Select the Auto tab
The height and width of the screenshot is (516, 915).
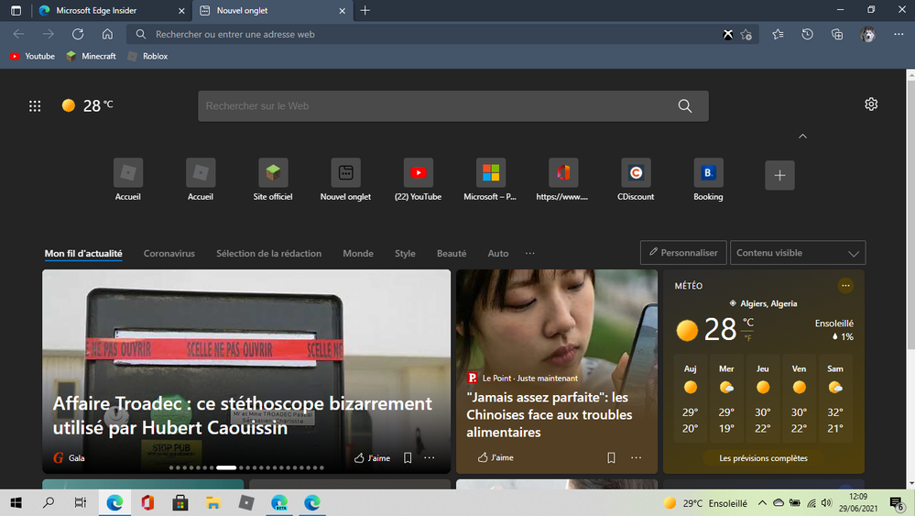point(497,253)
